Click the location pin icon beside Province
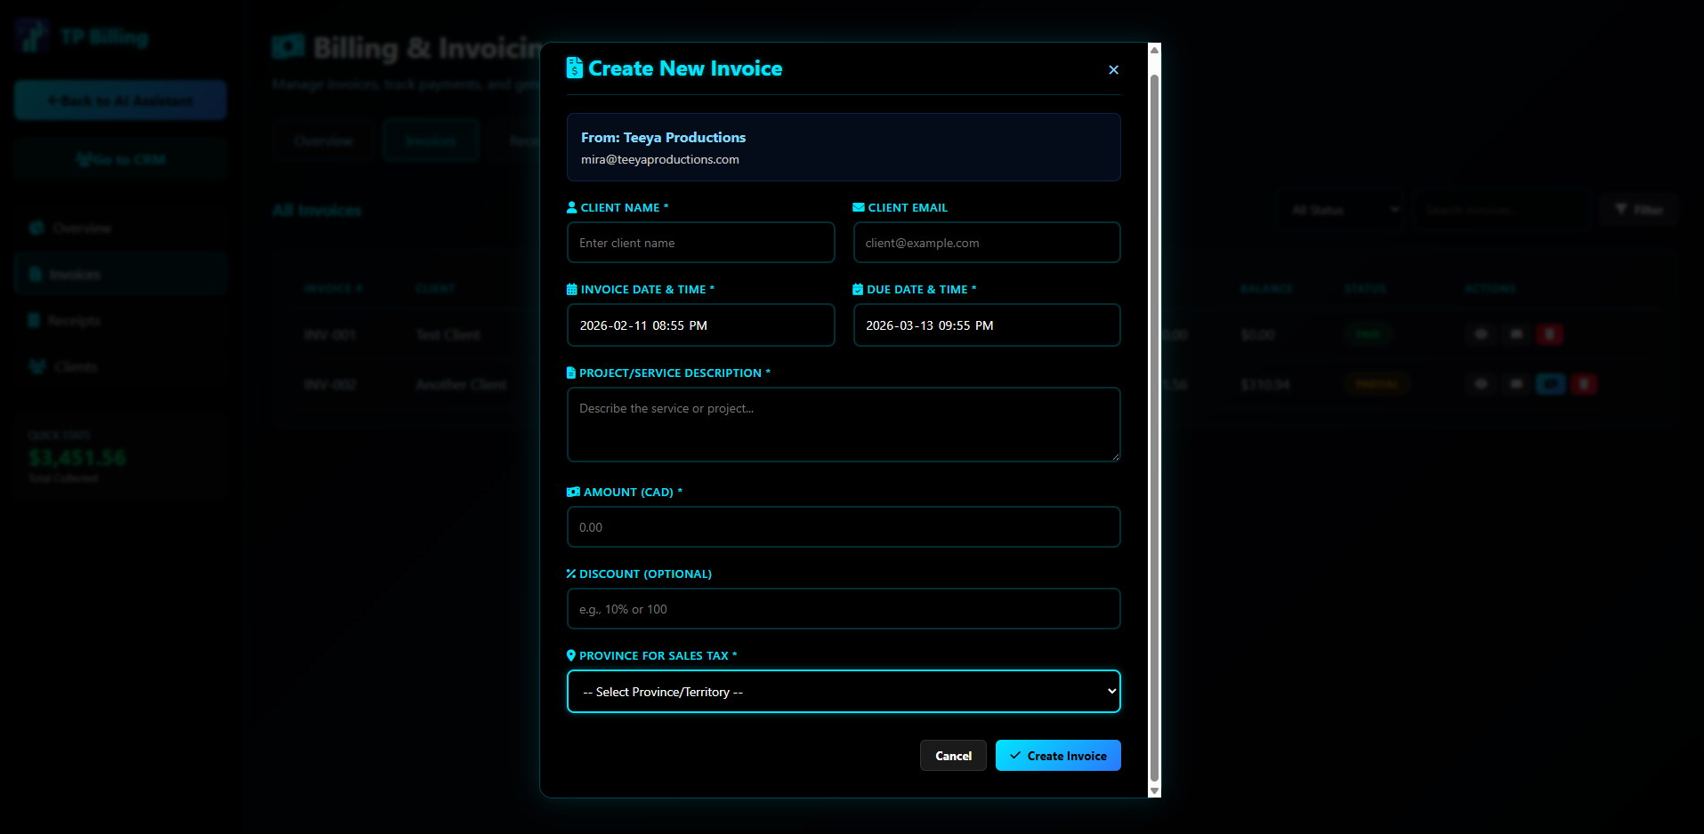This screenshot has width=1704, height=834. tap(571, 655)
